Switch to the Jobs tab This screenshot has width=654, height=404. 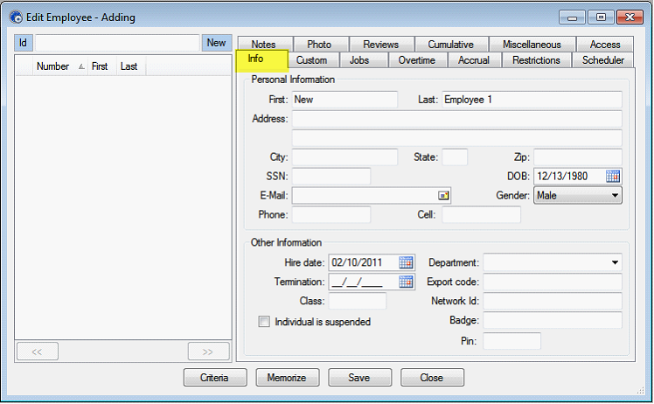coord(358,60)
